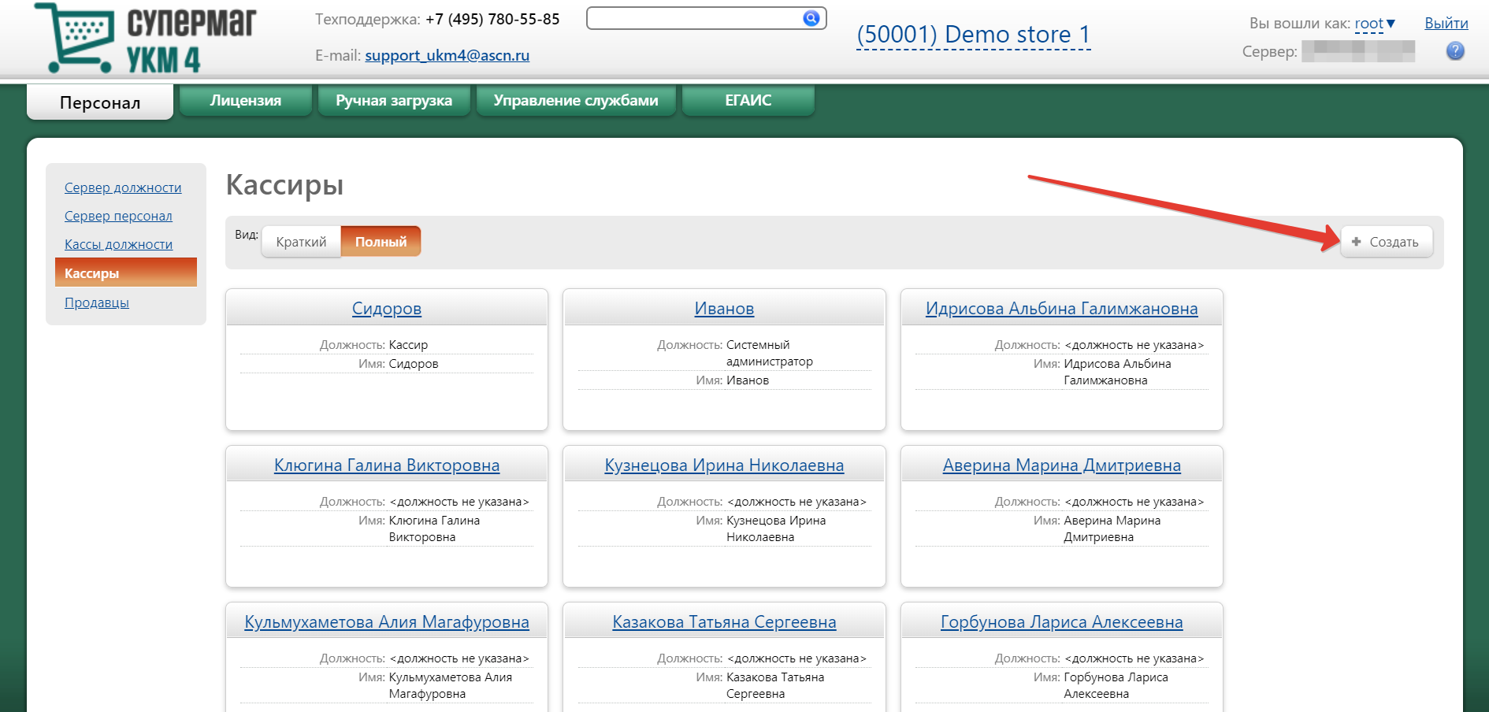Select Кассиры in the sidebar

(126, 273)
